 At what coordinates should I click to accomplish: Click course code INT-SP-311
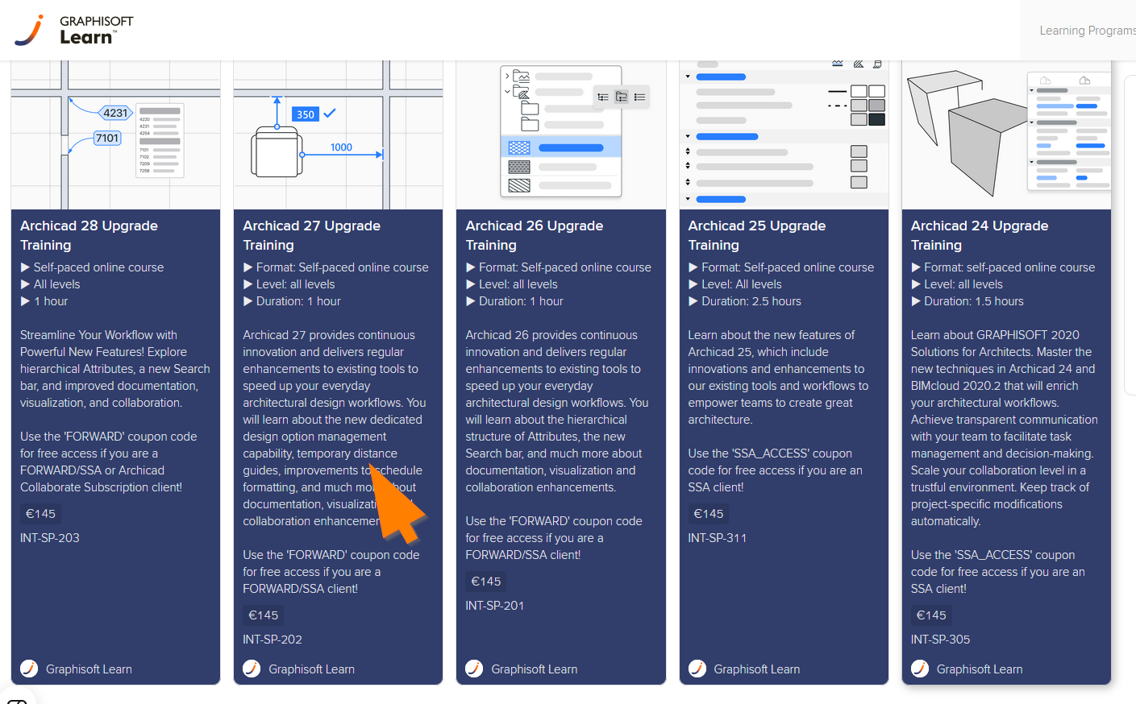tap(718, 538)
